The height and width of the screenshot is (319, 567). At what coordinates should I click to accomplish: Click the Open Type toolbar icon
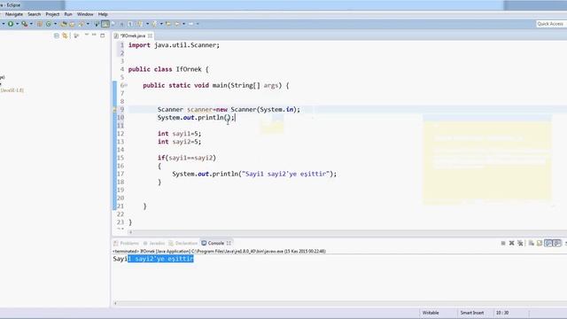click(64, 24)
